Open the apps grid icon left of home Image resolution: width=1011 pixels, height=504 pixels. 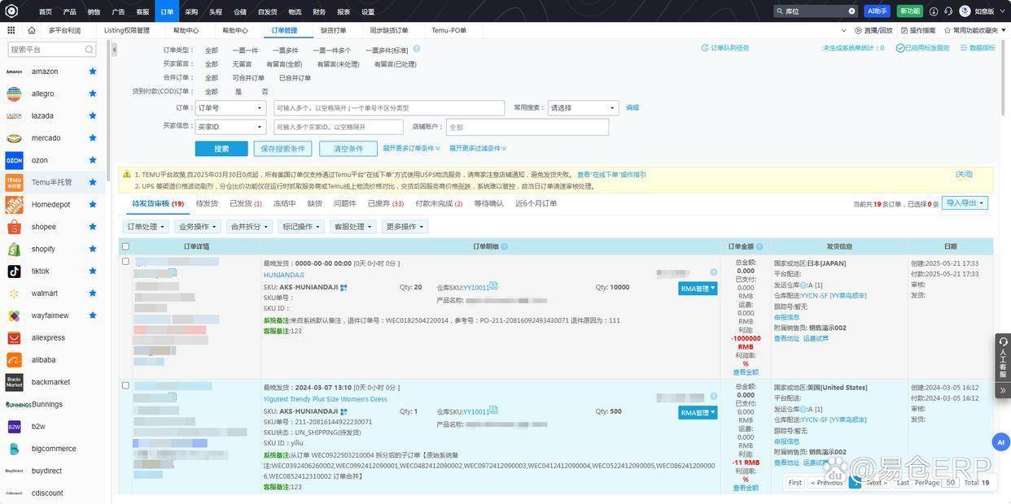pos(9,28)
